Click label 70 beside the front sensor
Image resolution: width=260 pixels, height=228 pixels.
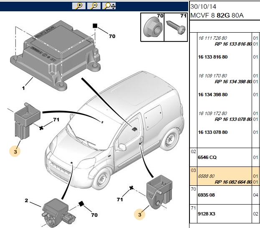click(94, 215)
